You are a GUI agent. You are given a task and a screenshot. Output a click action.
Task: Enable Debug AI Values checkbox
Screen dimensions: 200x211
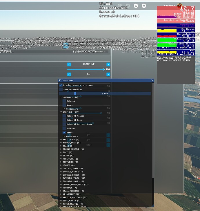(x=64, y=116)
